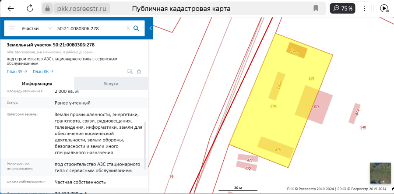Click the cadastral number search field
This screenshot has height=194, width=394.
(90, 28)
